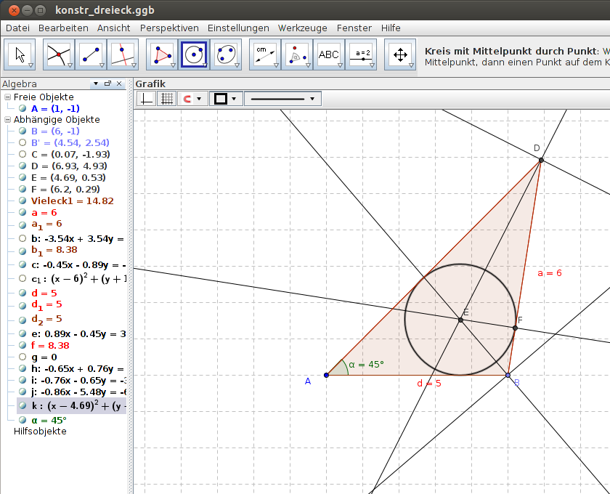The width and height of the screenshot is (610, 494).
Task: Activate the Move Graphics View tool
Action: [x=400, y=54]
